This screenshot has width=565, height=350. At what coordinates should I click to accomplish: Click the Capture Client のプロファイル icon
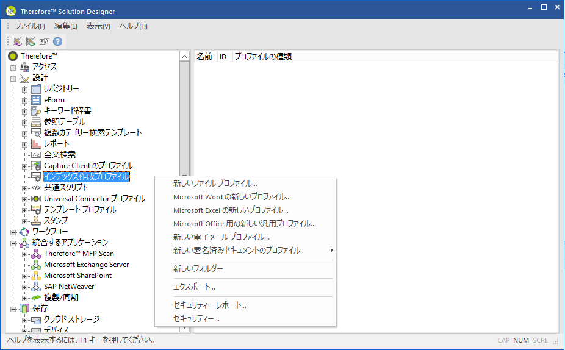[36, 166]
